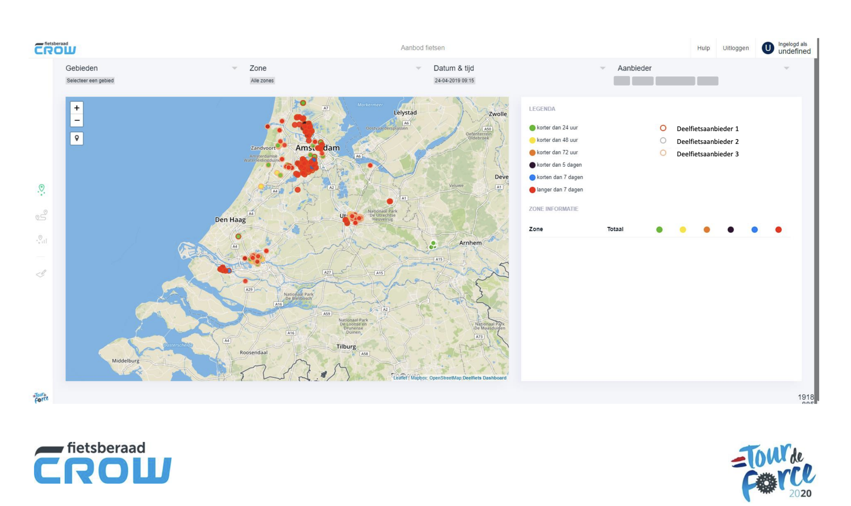This screenshot has height=506, width=851.
Task: Click the Leaflet attribution link
Action: (400, 378)
